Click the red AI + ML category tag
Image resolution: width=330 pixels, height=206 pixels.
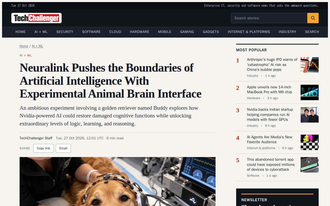click(26, 55)
